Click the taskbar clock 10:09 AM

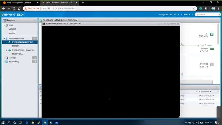click(208, 123)
